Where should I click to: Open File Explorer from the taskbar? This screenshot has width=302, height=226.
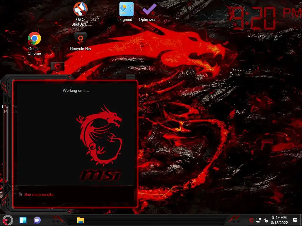(x=81, y=220)
